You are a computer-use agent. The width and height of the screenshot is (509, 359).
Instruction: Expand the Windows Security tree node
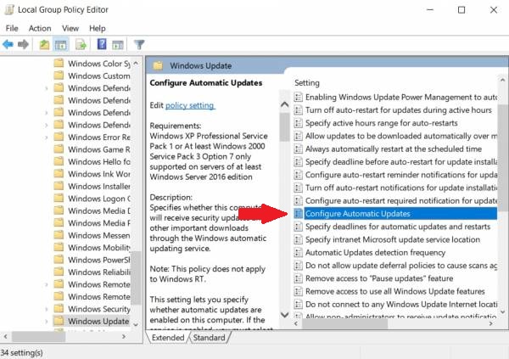pyautogui.click(x=47, y=309)
